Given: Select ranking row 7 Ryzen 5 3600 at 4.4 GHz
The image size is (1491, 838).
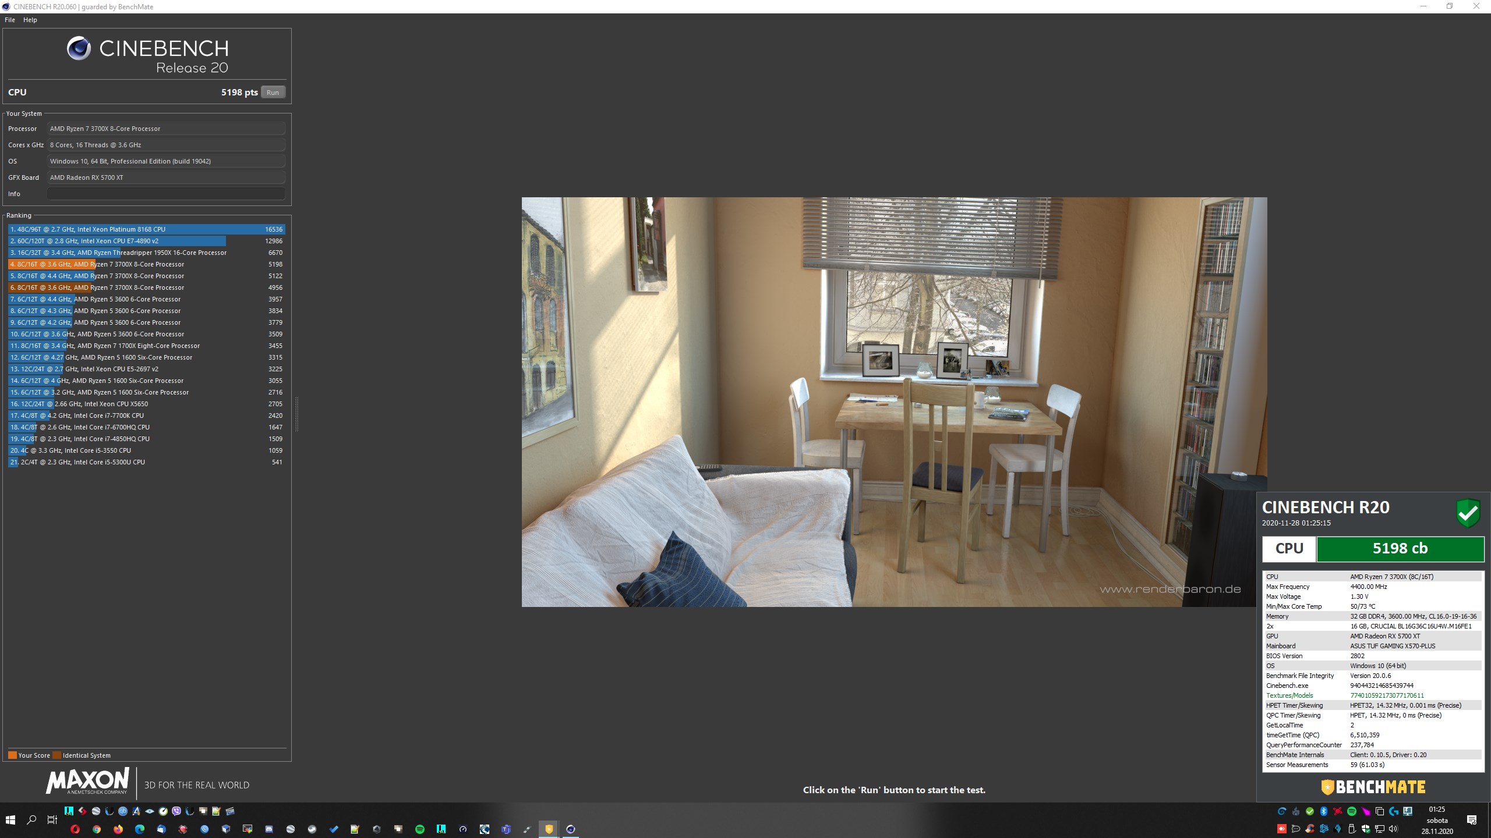Looking at the screenshot, I should coord(146,299).
